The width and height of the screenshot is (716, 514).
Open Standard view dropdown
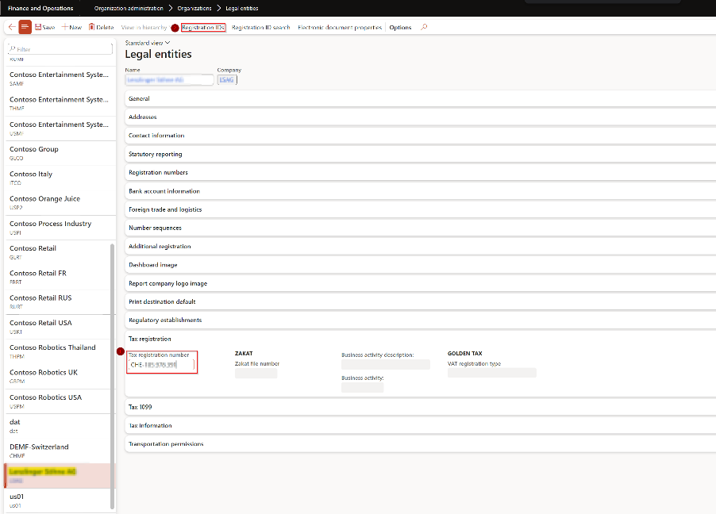coord(148,43)
